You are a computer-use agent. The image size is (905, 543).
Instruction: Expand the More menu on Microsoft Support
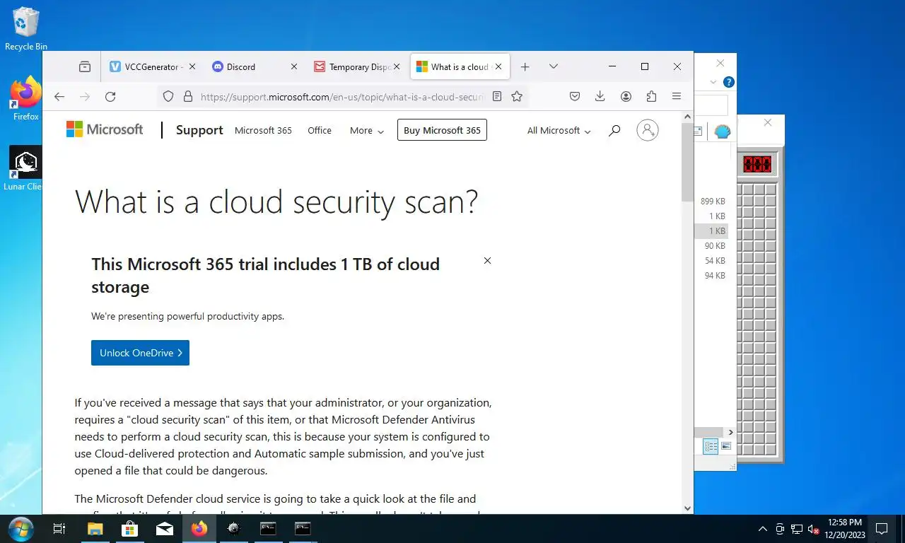click(366, 130)
